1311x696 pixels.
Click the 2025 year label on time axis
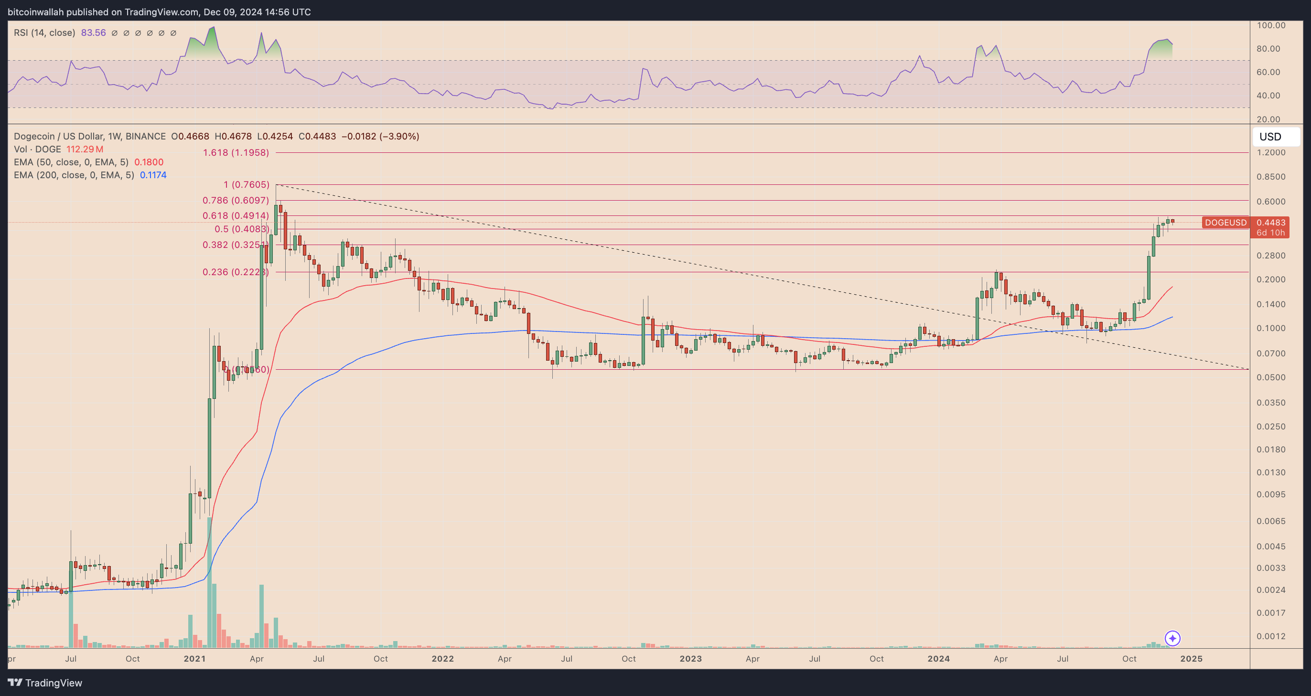[x=1192, y=659]
